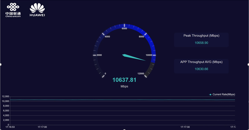The image size is (249, 130).
Task: Click the peak value 10658.90
Action: pos(201,43)
